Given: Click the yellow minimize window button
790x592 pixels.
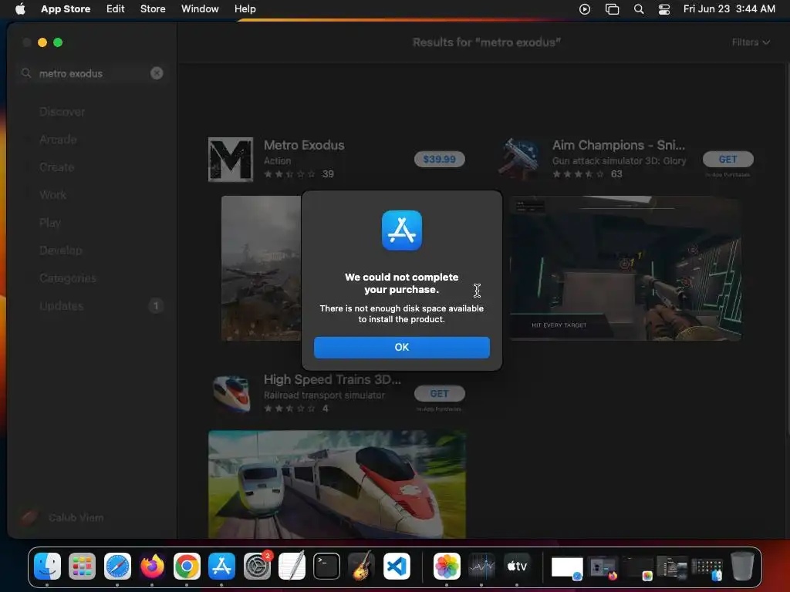Looking at the screenshot, I should [42, 42].
